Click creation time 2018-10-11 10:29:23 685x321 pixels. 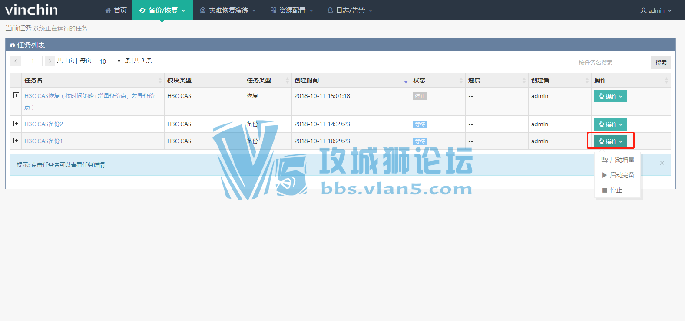322,141
